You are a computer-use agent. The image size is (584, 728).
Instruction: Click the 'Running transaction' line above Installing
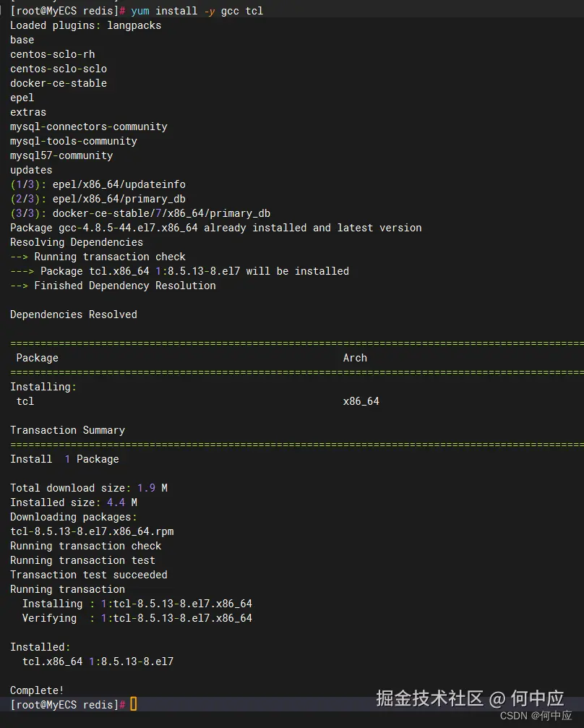[x=67, y=588]
